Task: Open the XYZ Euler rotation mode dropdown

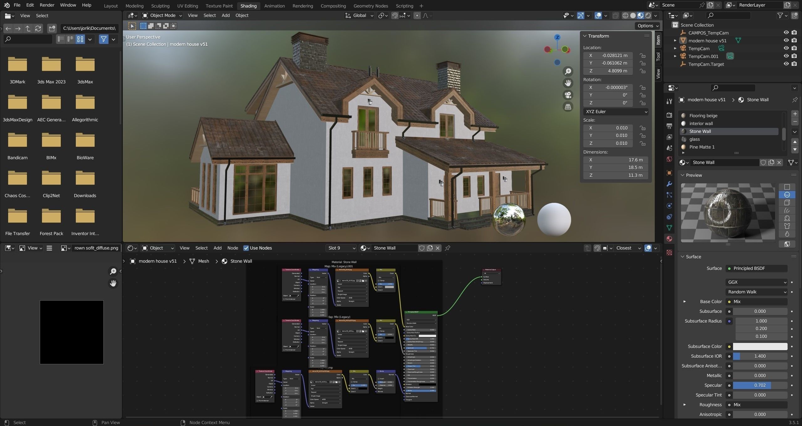Action: coord(615,112)
